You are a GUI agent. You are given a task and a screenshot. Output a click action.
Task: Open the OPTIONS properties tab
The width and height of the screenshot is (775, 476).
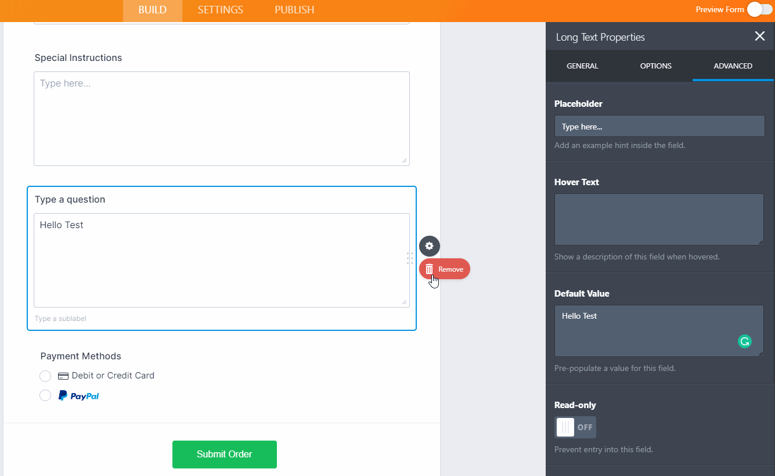(655, 66)
